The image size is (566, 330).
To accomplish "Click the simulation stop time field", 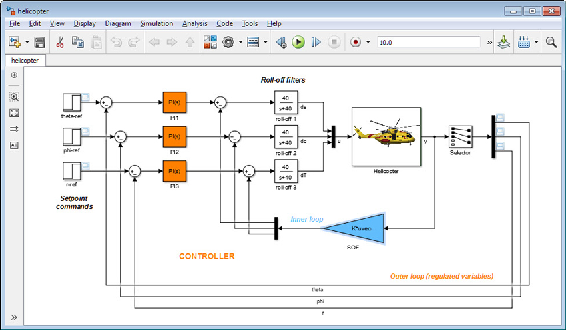I will click(428, 42).
